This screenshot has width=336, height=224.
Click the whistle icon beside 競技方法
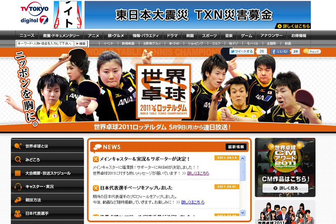[x=18, y=200]
